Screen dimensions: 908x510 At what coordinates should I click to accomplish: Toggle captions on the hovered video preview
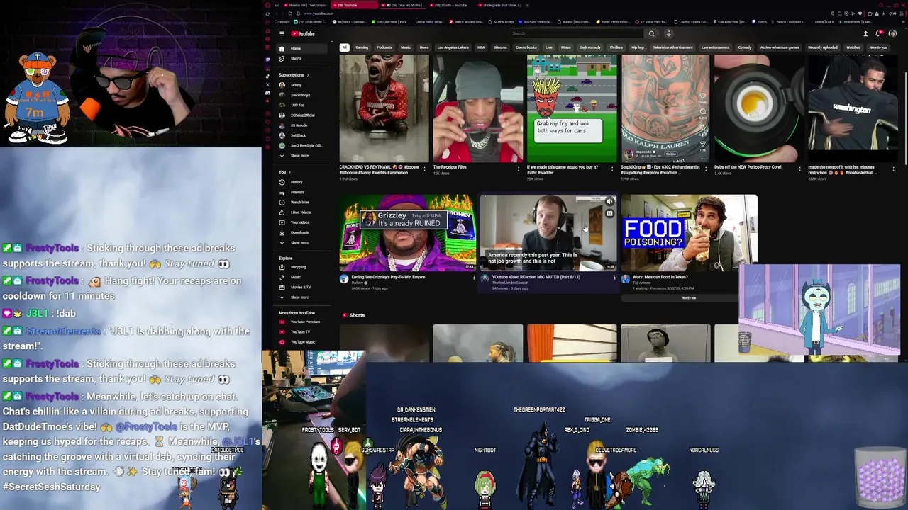tap(609, 213)
